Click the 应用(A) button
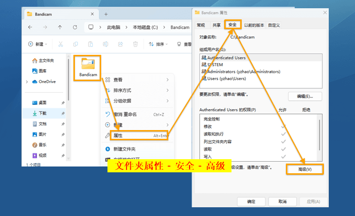This screenshot has height=216, width=355. (x=314, y=201)
